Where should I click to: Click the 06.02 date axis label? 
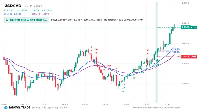[24, 104]
